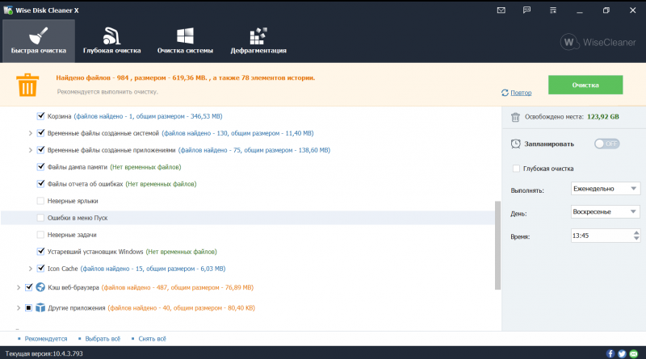The width and height of the screenshot is (646, 359).
Task: Click the Рекомендуется link
Action: point(46,339)
